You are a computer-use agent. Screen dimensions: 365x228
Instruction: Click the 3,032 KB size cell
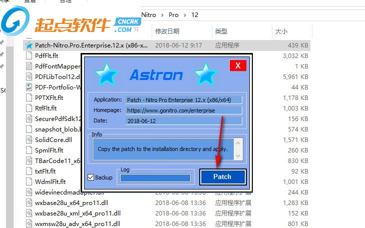(x=295, y=56)
